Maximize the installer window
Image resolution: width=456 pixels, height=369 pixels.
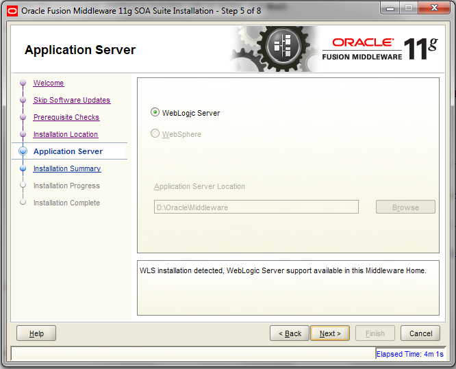point(409,8)
